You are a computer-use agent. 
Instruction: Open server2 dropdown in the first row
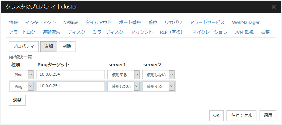click(x=158, y=75)
